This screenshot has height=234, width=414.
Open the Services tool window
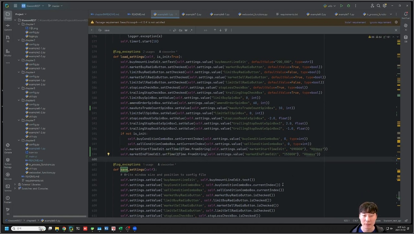8,176
